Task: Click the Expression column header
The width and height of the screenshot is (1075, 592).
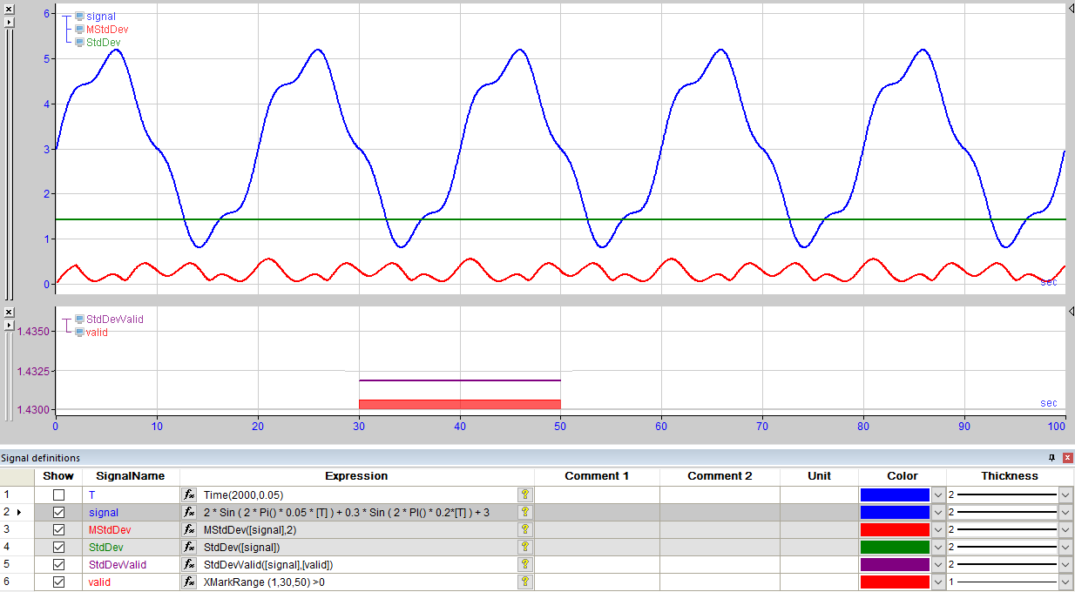Action: coord(356,476)
